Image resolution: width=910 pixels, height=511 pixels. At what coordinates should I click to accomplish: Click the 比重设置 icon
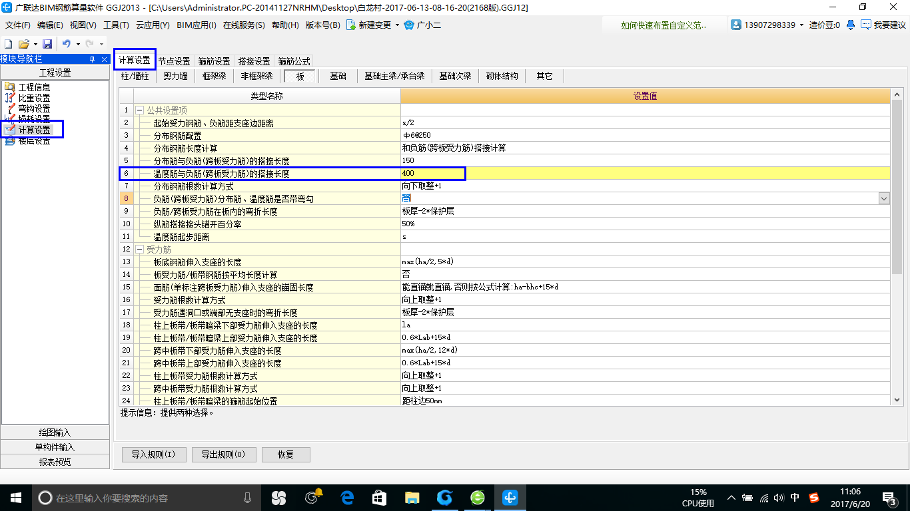click(9, 98)
